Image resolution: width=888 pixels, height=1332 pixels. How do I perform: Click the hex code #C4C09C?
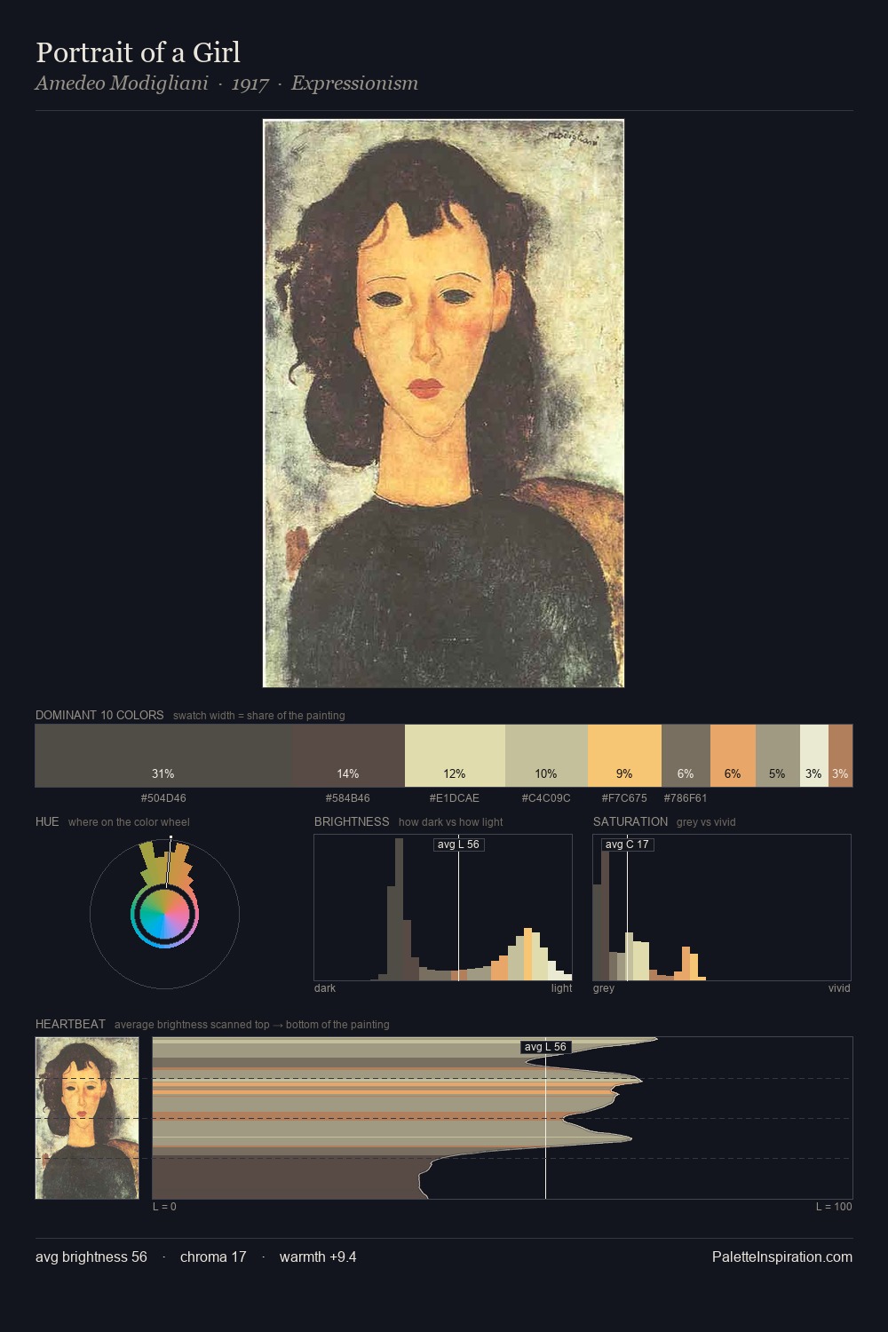coord(546,798)
